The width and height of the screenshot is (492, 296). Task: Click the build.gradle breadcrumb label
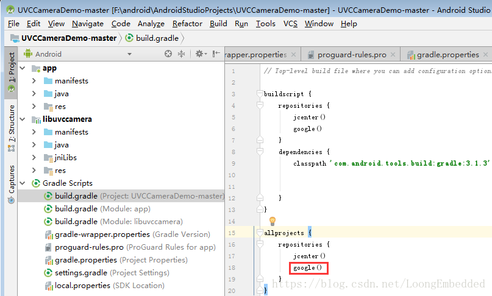point(157,38)
